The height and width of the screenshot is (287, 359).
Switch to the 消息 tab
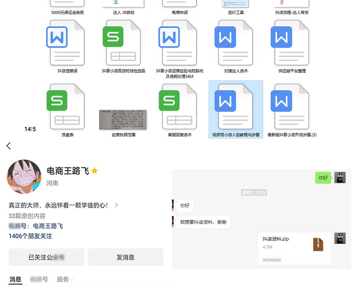tap(15, 279)
